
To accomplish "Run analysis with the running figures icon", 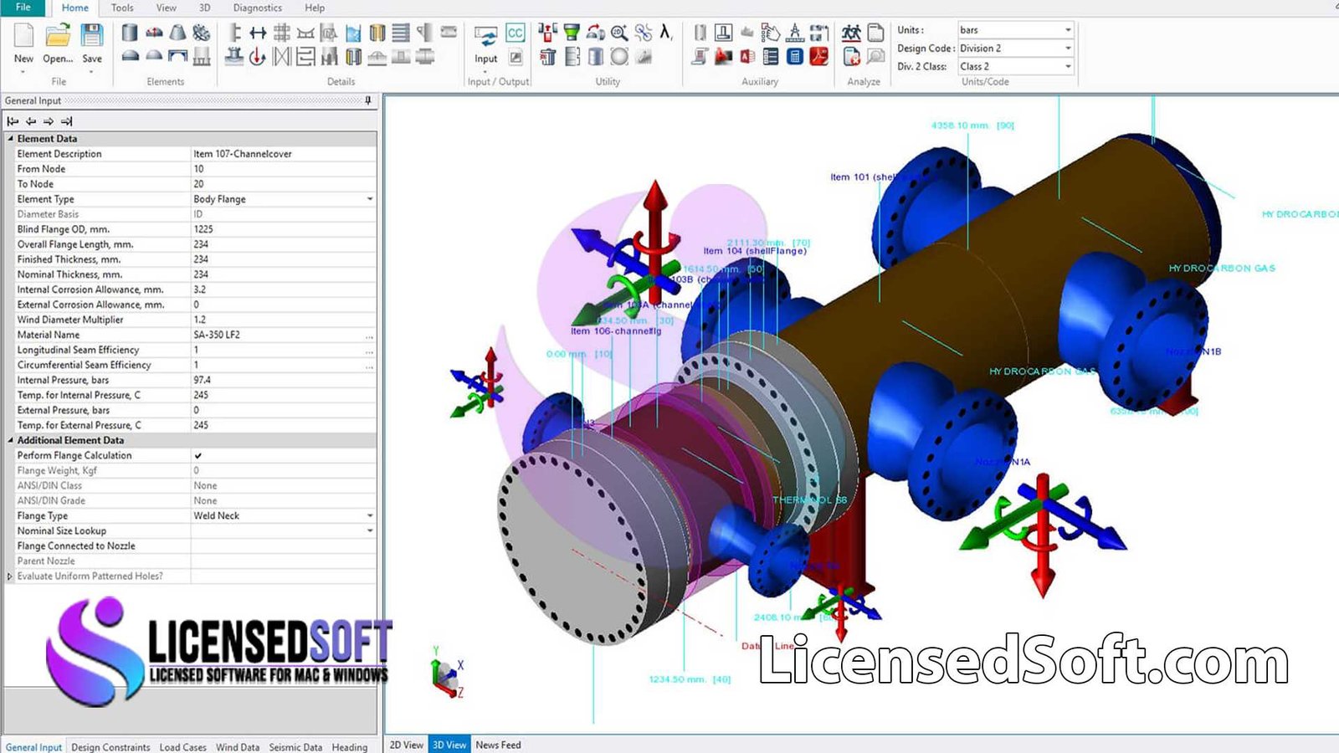I will tap(851, 33).
